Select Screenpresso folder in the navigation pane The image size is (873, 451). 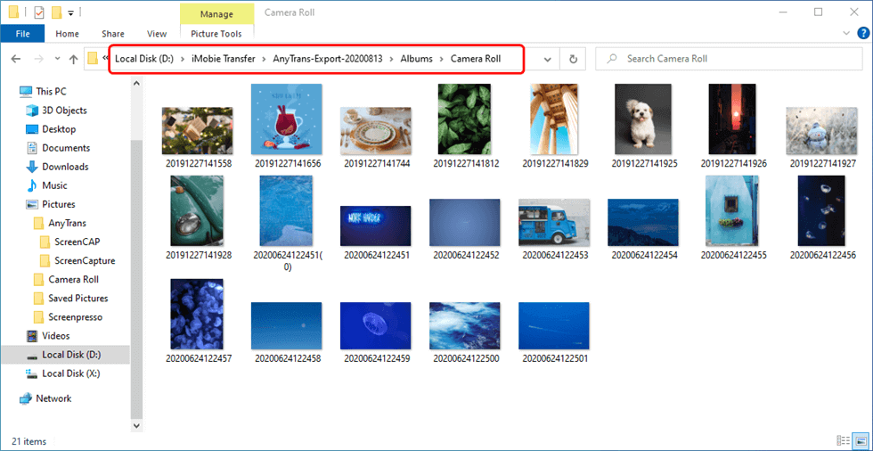(77, 316)
